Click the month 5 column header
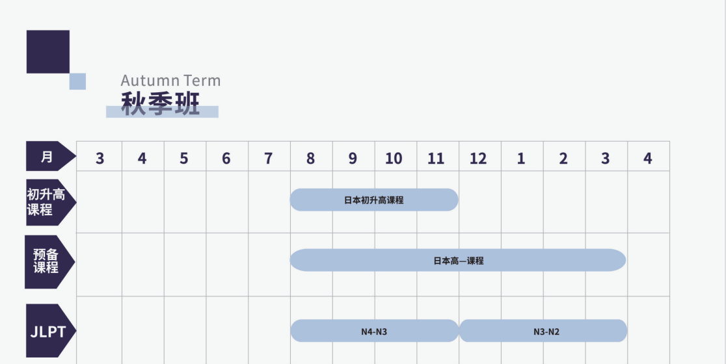 pyautogui.click(x=184, y=158)
